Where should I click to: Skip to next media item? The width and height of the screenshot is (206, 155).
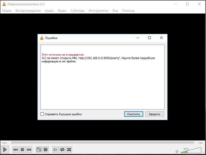[29, 150]
